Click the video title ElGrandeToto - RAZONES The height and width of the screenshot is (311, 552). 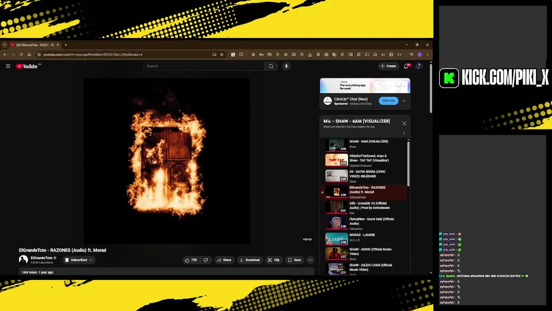pyautogui.click(x=63, y=250)
